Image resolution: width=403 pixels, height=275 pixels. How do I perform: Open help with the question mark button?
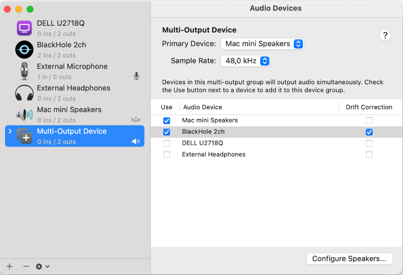tap(385, 35)
